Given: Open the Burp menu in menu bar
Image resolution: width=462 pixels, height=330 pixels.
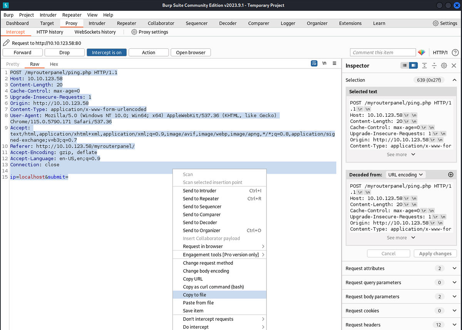Looking at the screenshot, I should (8, 15).
